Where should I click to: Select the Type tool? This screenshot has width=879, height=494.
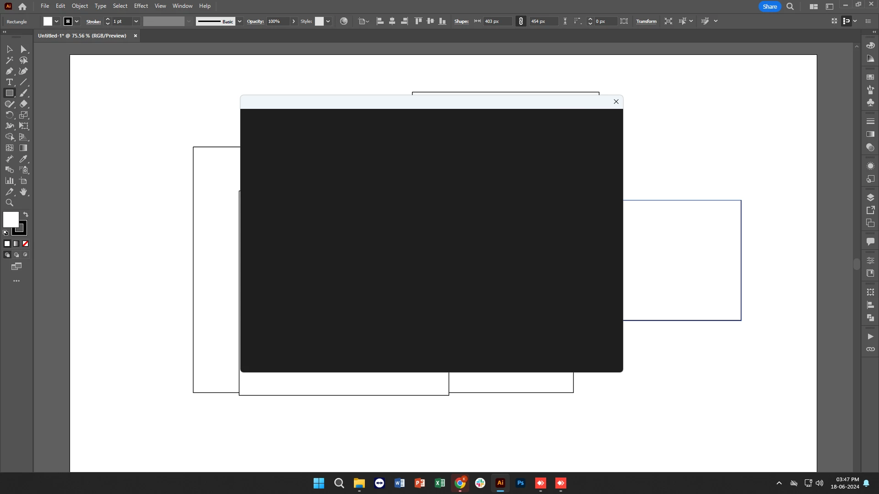click(x=9, y=82)
